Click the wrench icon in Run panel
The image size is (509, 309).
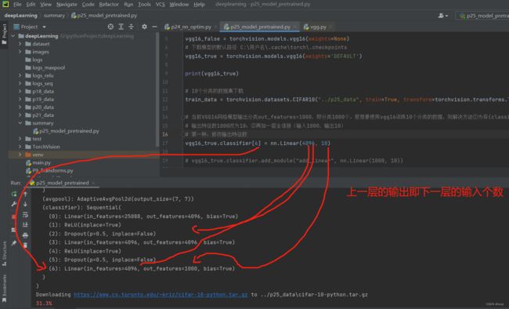(x=14, y=204)
